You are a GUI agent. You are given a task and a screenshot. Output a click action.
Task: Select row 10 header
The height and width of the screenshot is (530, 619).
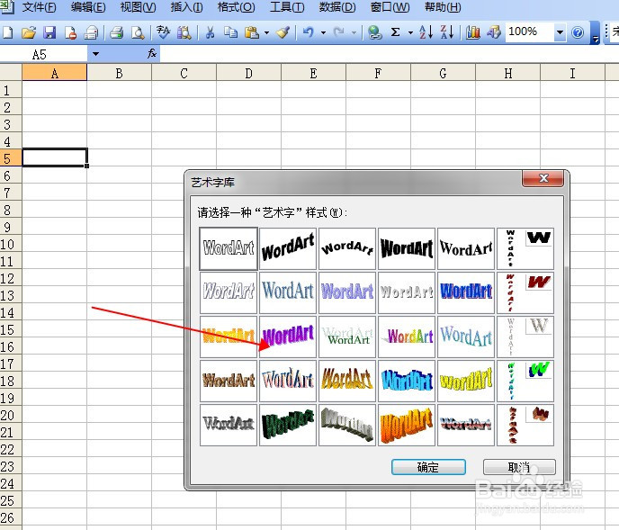11,245
